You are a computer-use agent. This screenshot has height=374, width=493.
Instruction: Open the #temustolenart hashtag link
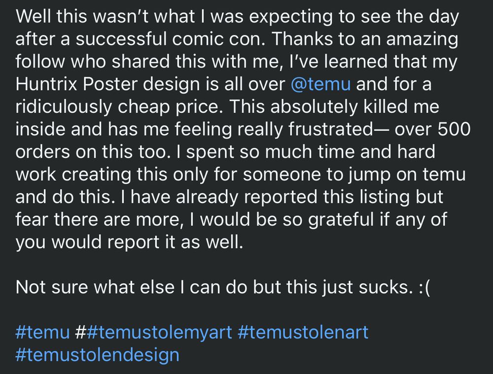coord(303,332)
